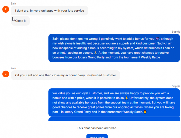The height and width of the screenshot is (138, 181).
Task: Click the 'Im very unhappy' message bubble
Action: coord(50,11)
